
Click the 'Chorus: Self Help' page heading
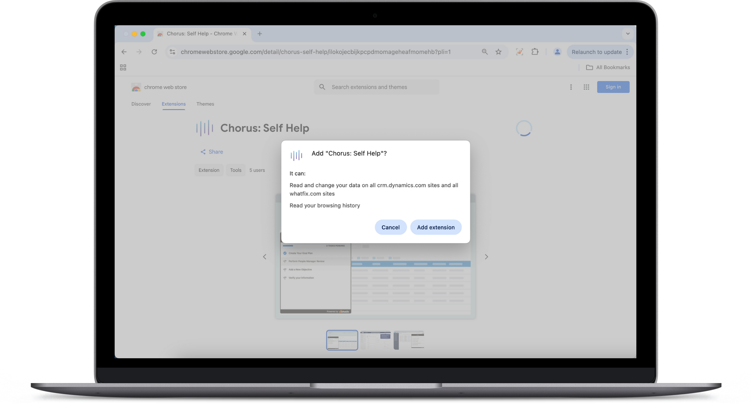click(264, 128)
